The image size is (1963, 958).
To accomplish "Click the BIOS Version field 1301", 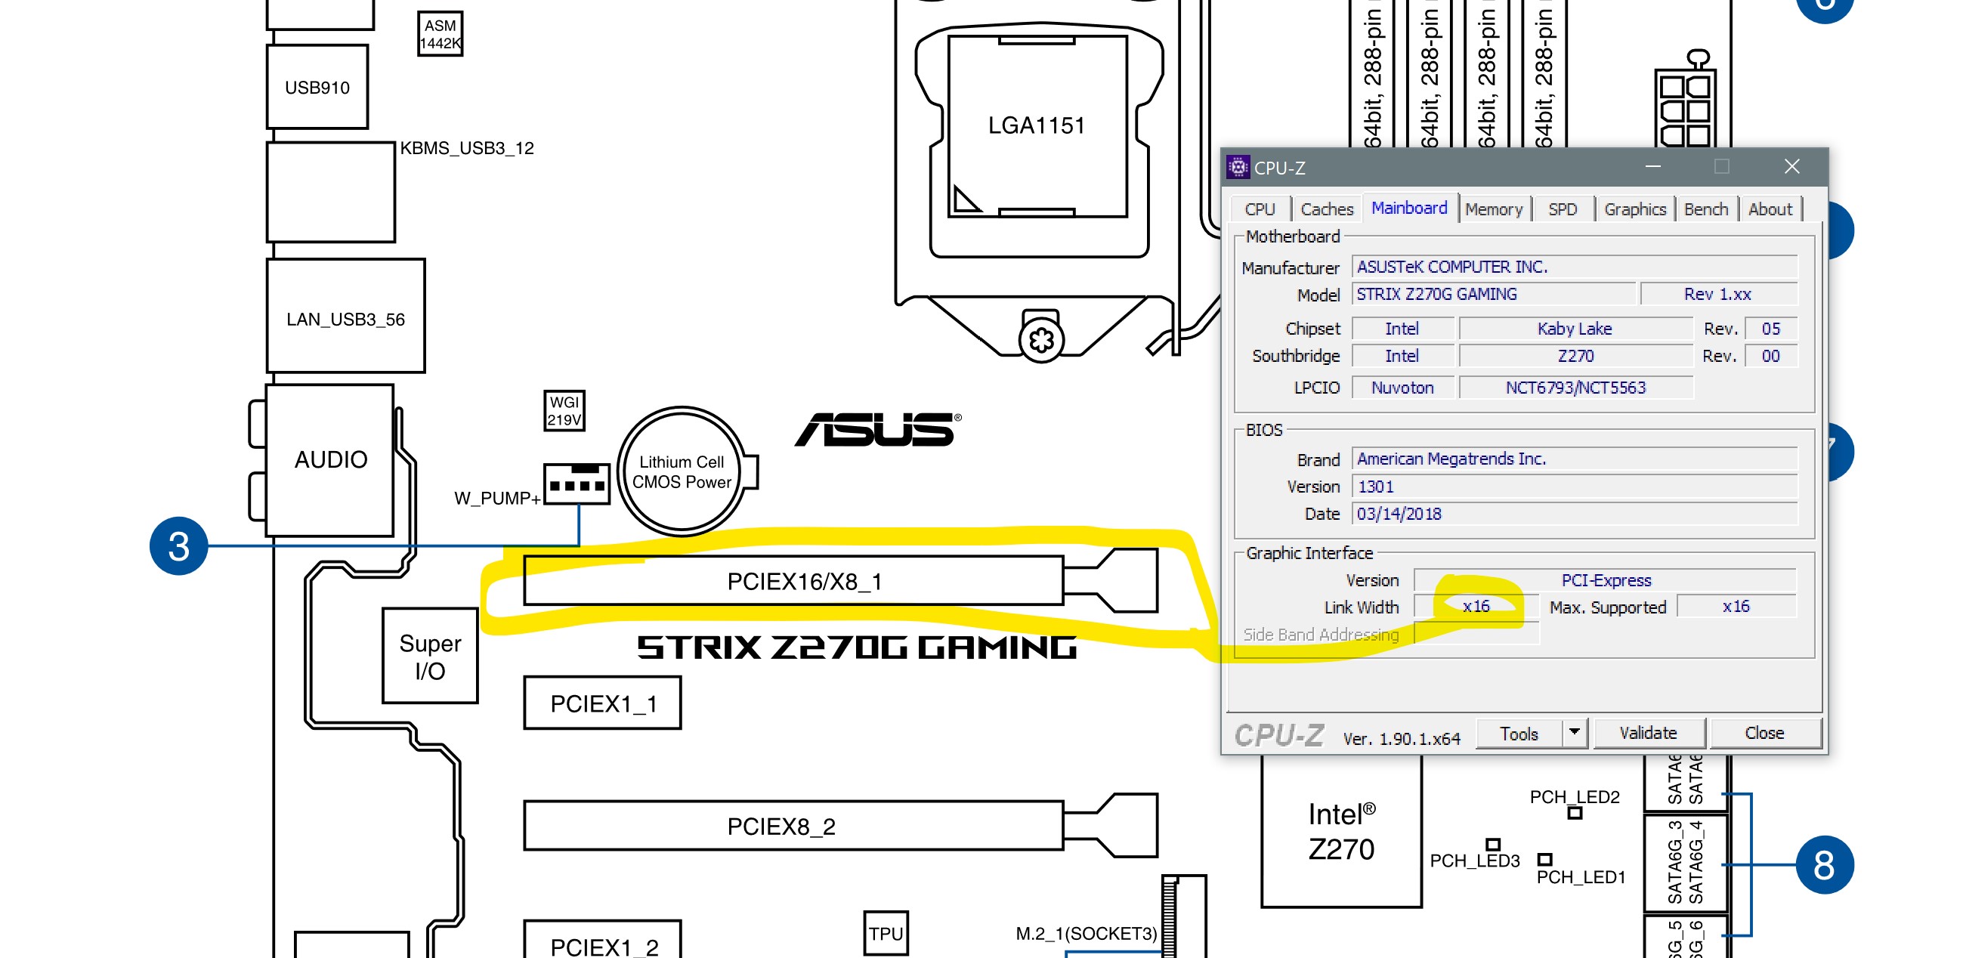I will pos(1574,487).
